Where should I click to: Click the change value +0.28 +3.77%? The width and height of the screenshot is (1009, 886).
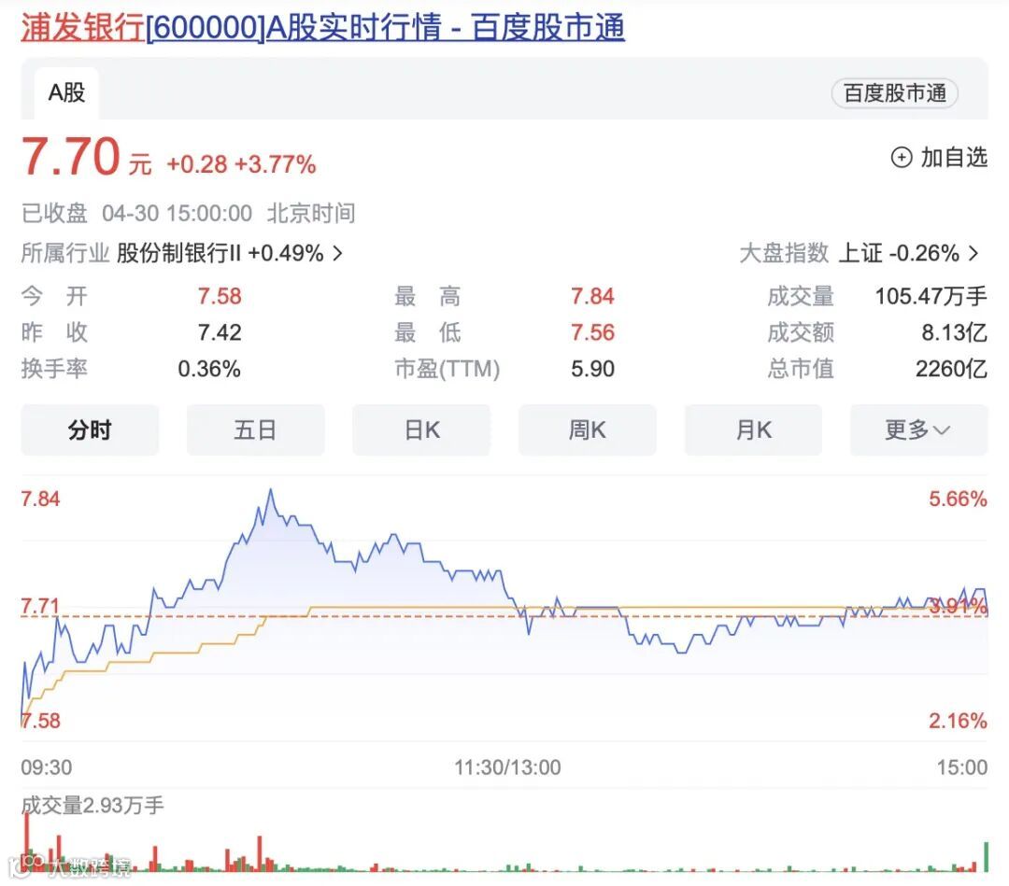pos(241,164)
